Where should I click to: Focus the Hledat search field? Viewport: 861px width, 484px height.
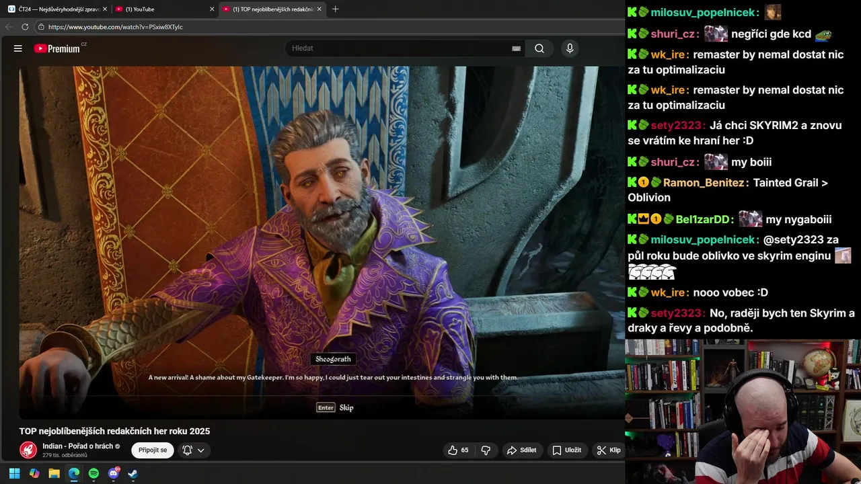click(x=400, y=48)
